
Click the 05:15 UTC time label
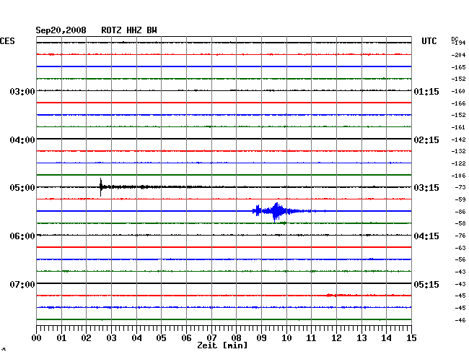pyautogui.click(x=426, y=284)
